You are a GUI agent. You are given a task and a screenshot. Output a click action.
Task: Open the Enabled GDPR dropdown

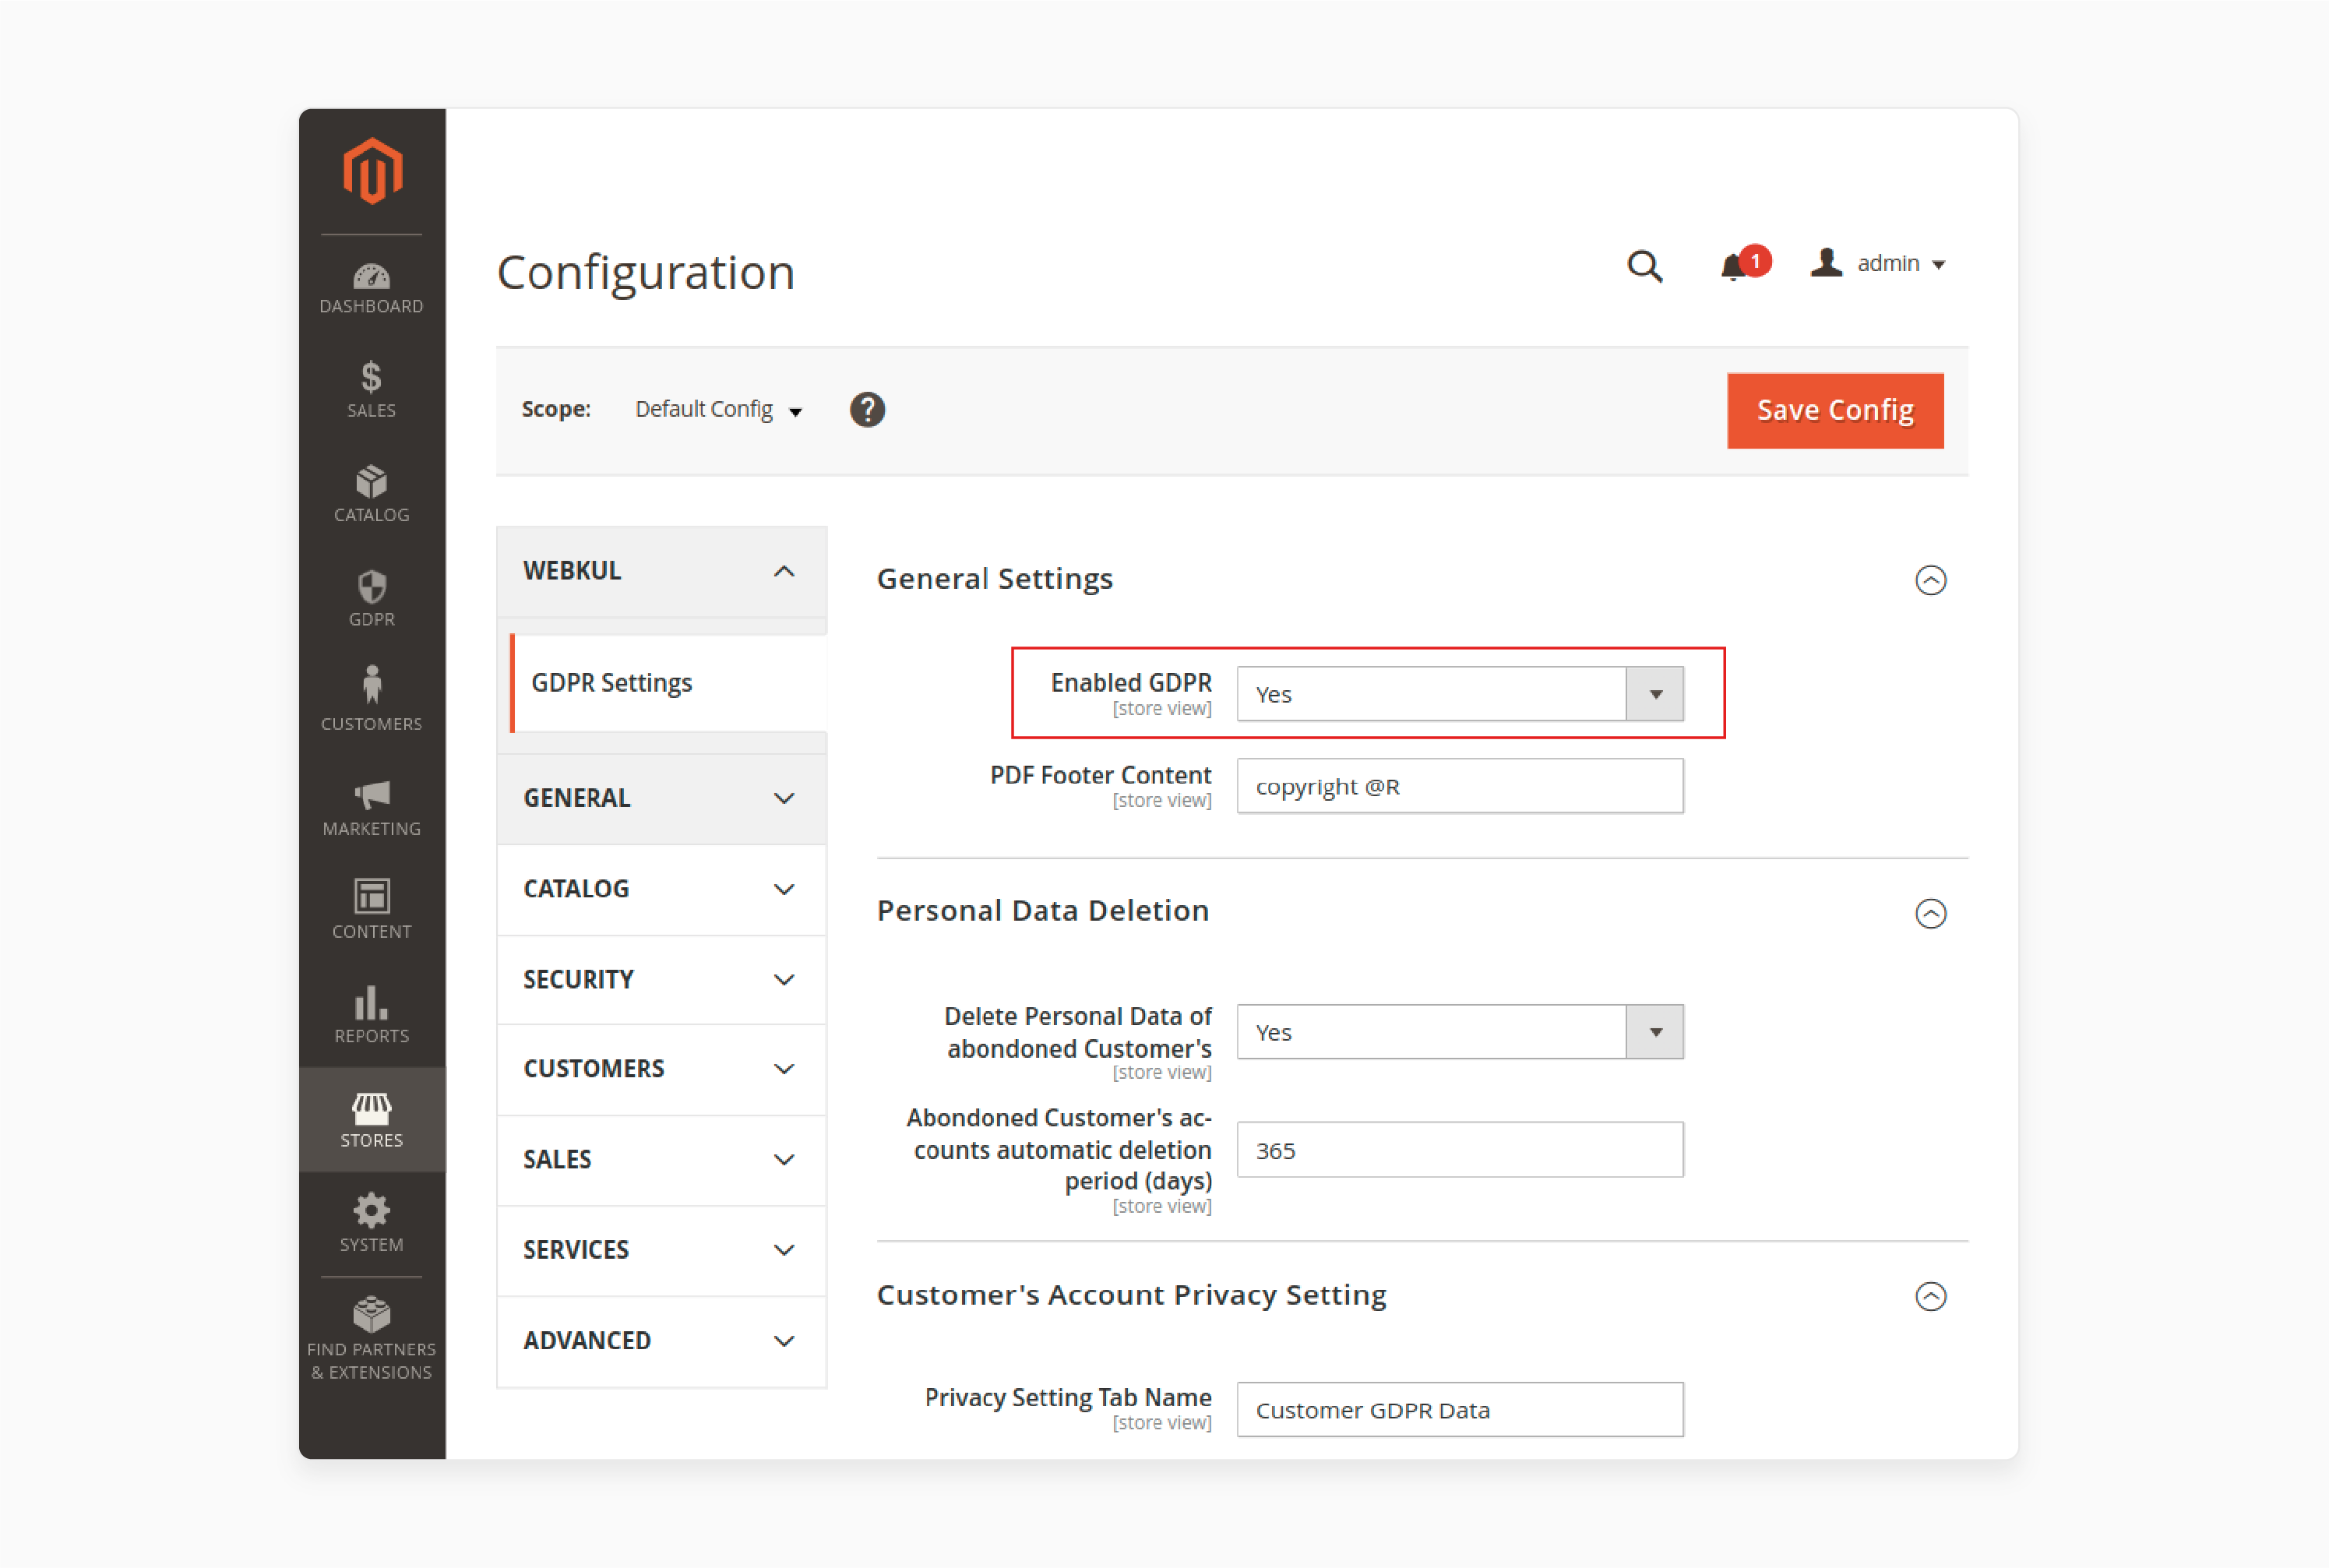point(1460,694)
